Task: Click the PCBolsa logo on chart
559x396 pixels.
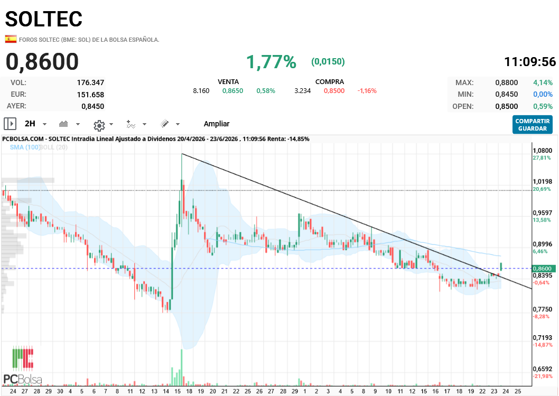Action: (23, 365)
